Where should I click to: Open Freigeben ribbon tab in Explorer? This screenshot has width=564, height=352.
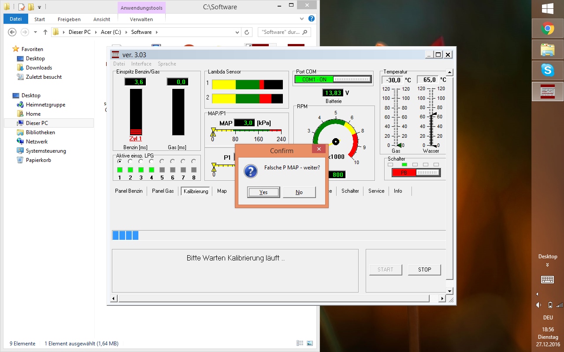coord(69,19)
